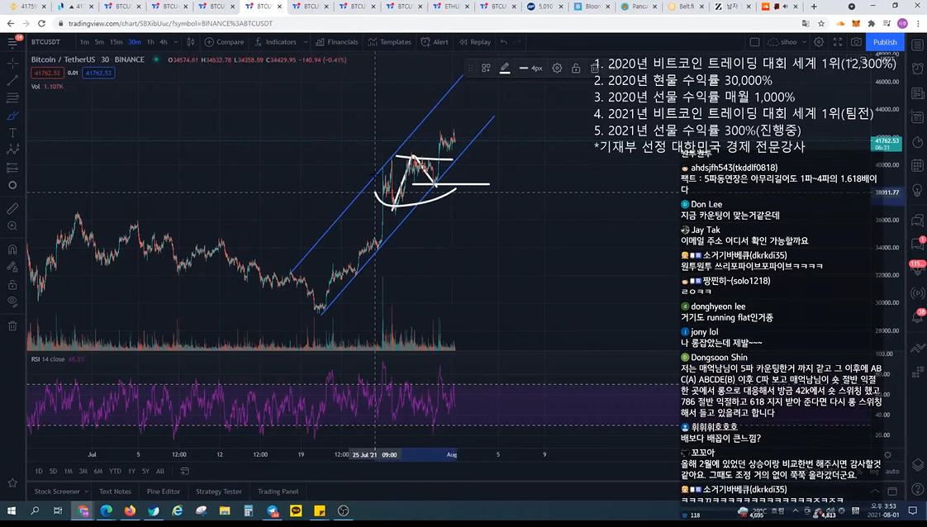927x527 pixels.
Task: Lock the selected drawing
Action: pyautogui.click(x=576, y=68)
